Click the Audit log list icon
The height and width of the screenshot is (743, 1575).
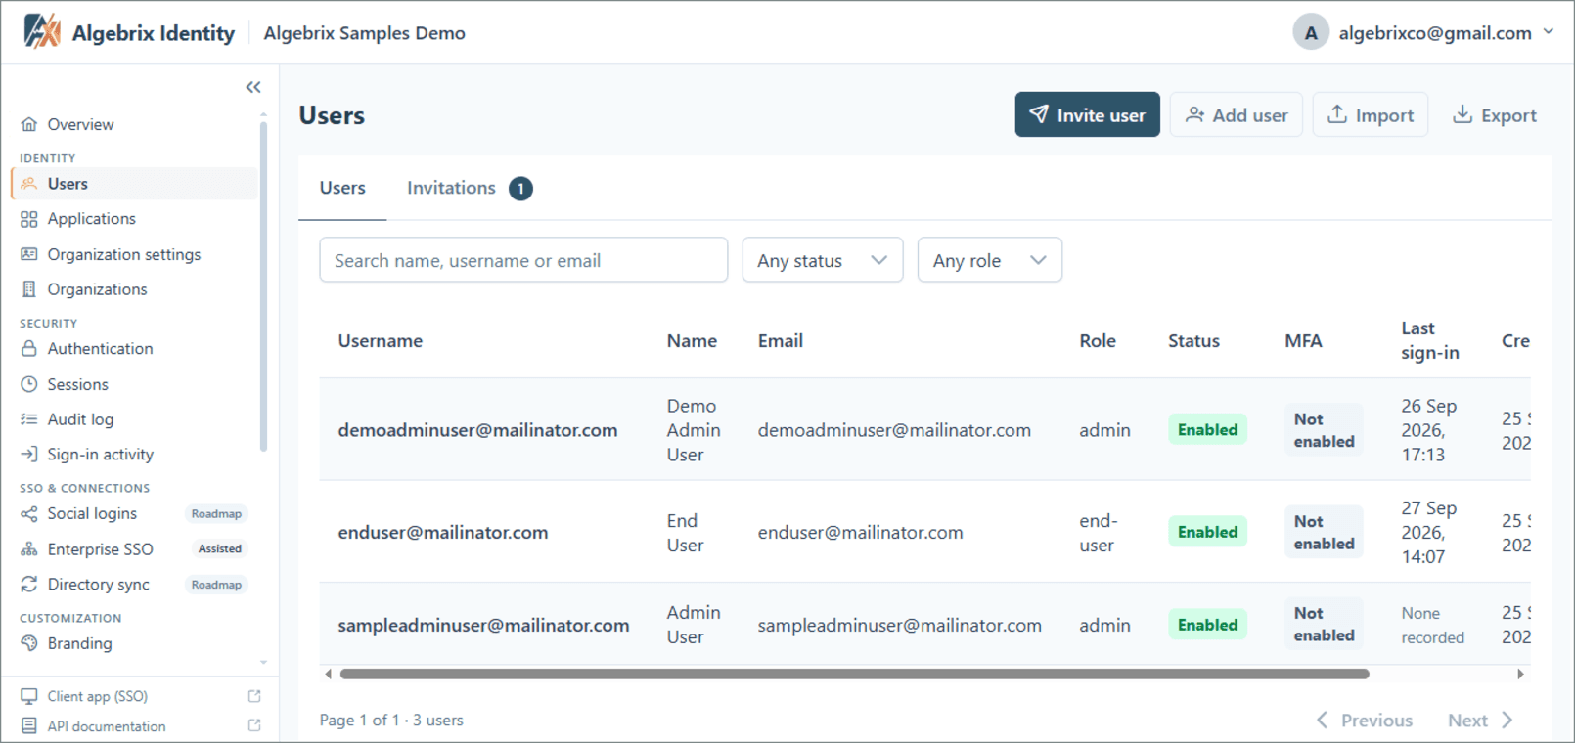[x=29, y=419]
